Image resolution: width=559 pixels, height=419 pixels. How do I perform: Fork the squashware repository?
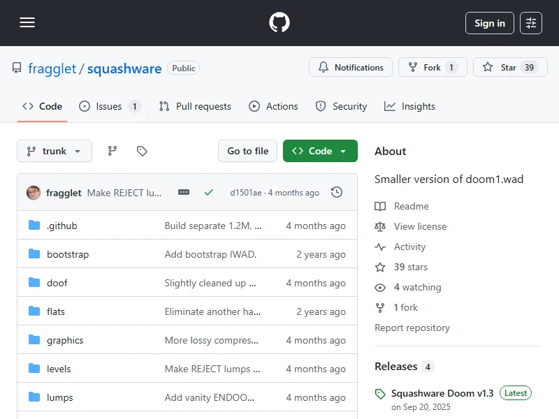coord(432,68)
